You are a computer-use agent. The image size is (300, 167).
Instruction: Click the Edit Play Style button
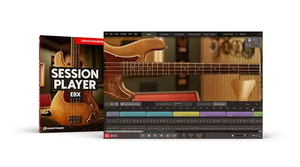pyautogui.click(x=220, y=104)
